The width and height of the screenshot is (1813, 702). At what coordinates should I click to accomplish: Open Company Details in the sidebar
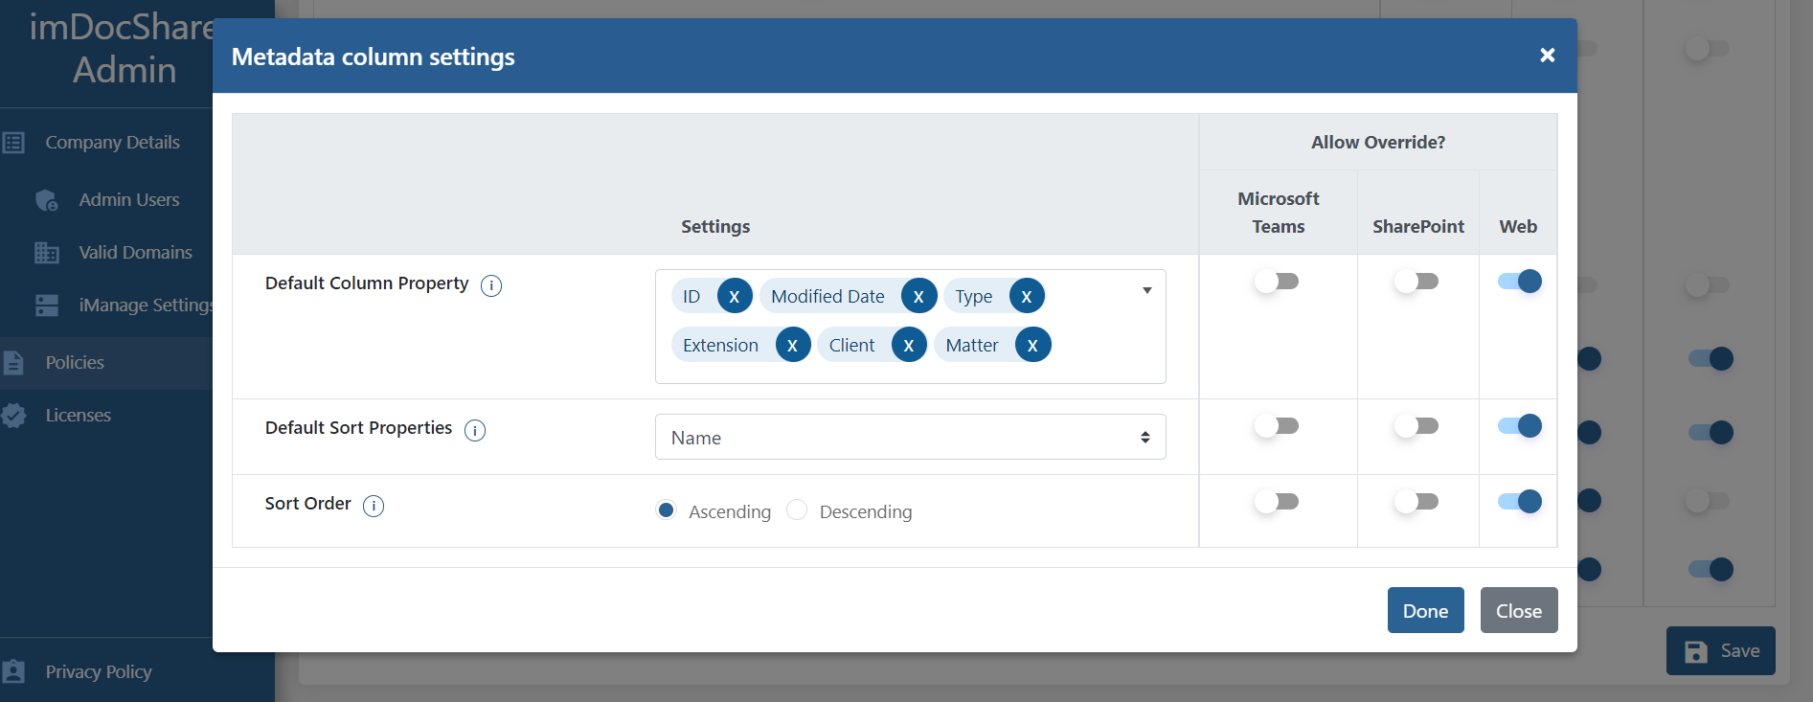tap(112, 143)
